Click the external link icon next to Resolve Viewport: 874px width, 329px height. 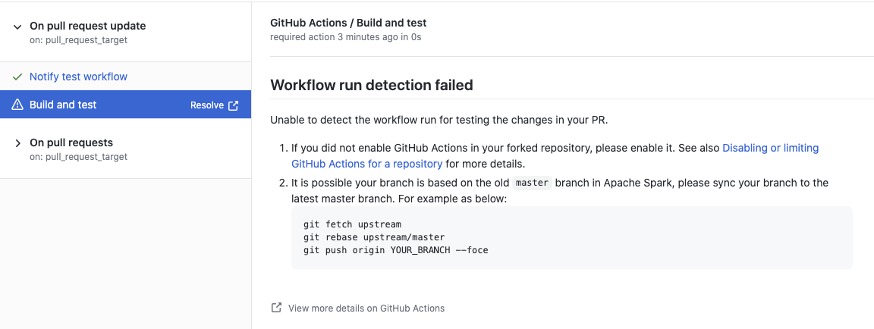coord(233,105)
